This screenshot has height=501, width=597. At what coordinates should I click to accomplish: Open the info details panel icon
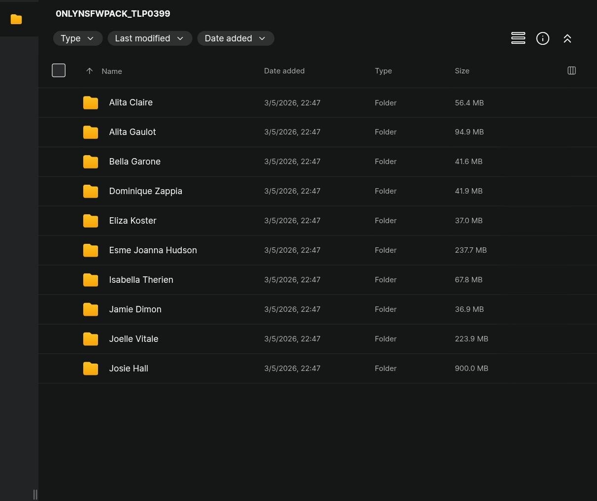click(542, 38)
